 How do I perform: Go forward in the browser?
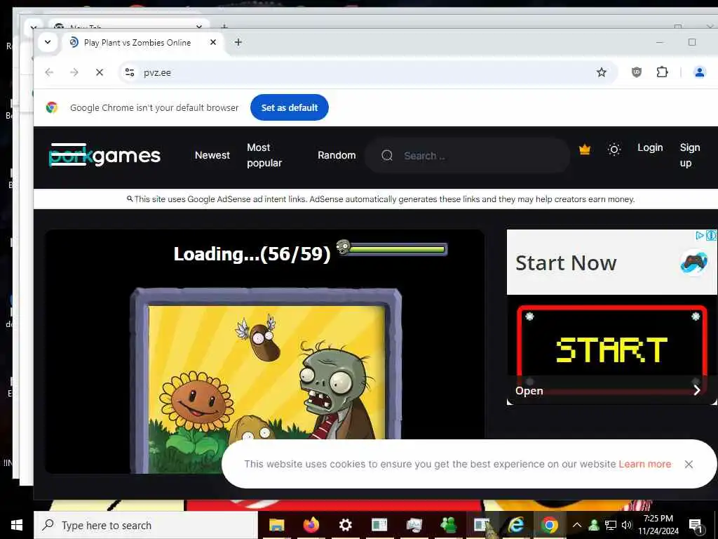pos(74,72)
